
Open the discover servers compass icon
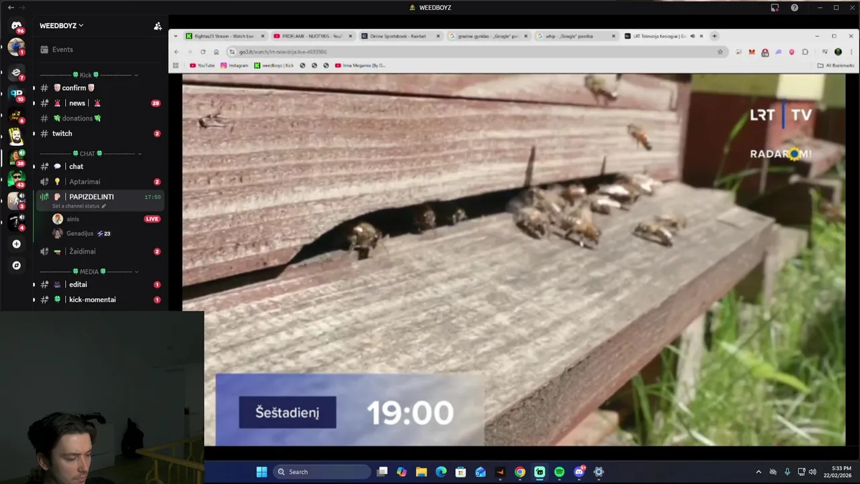point(16,266)
